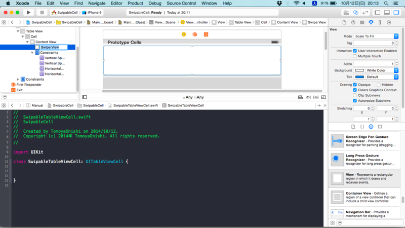The image size is (405, 228).
Task: Open the Edit menu
Action: [x=50, y=3]
